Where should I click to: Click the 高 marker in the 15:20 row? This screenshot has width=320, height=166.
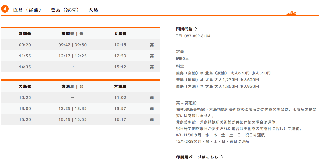pos(152,119)
